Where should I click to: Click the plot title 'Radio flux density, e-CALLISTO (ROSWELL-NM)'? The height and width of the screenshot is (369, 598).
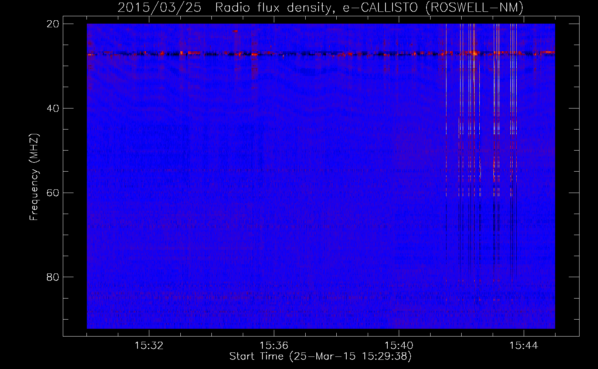click(x=369, y=7)
